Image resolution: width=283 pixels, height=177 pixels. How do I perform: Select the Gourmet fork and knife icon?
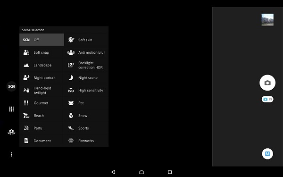26,103
